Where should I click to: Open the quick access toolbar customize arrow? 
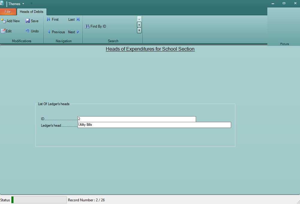coord(31,4)
